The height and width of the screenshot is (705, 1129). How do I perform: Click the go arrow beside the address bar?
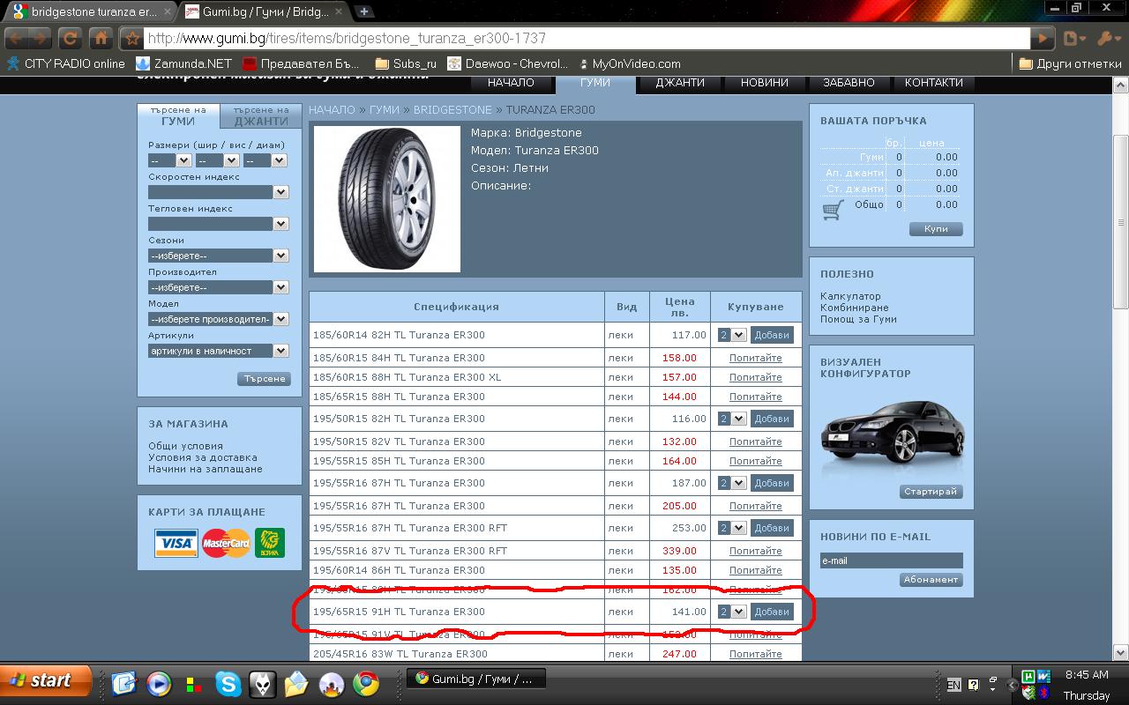coord(1043,39)
